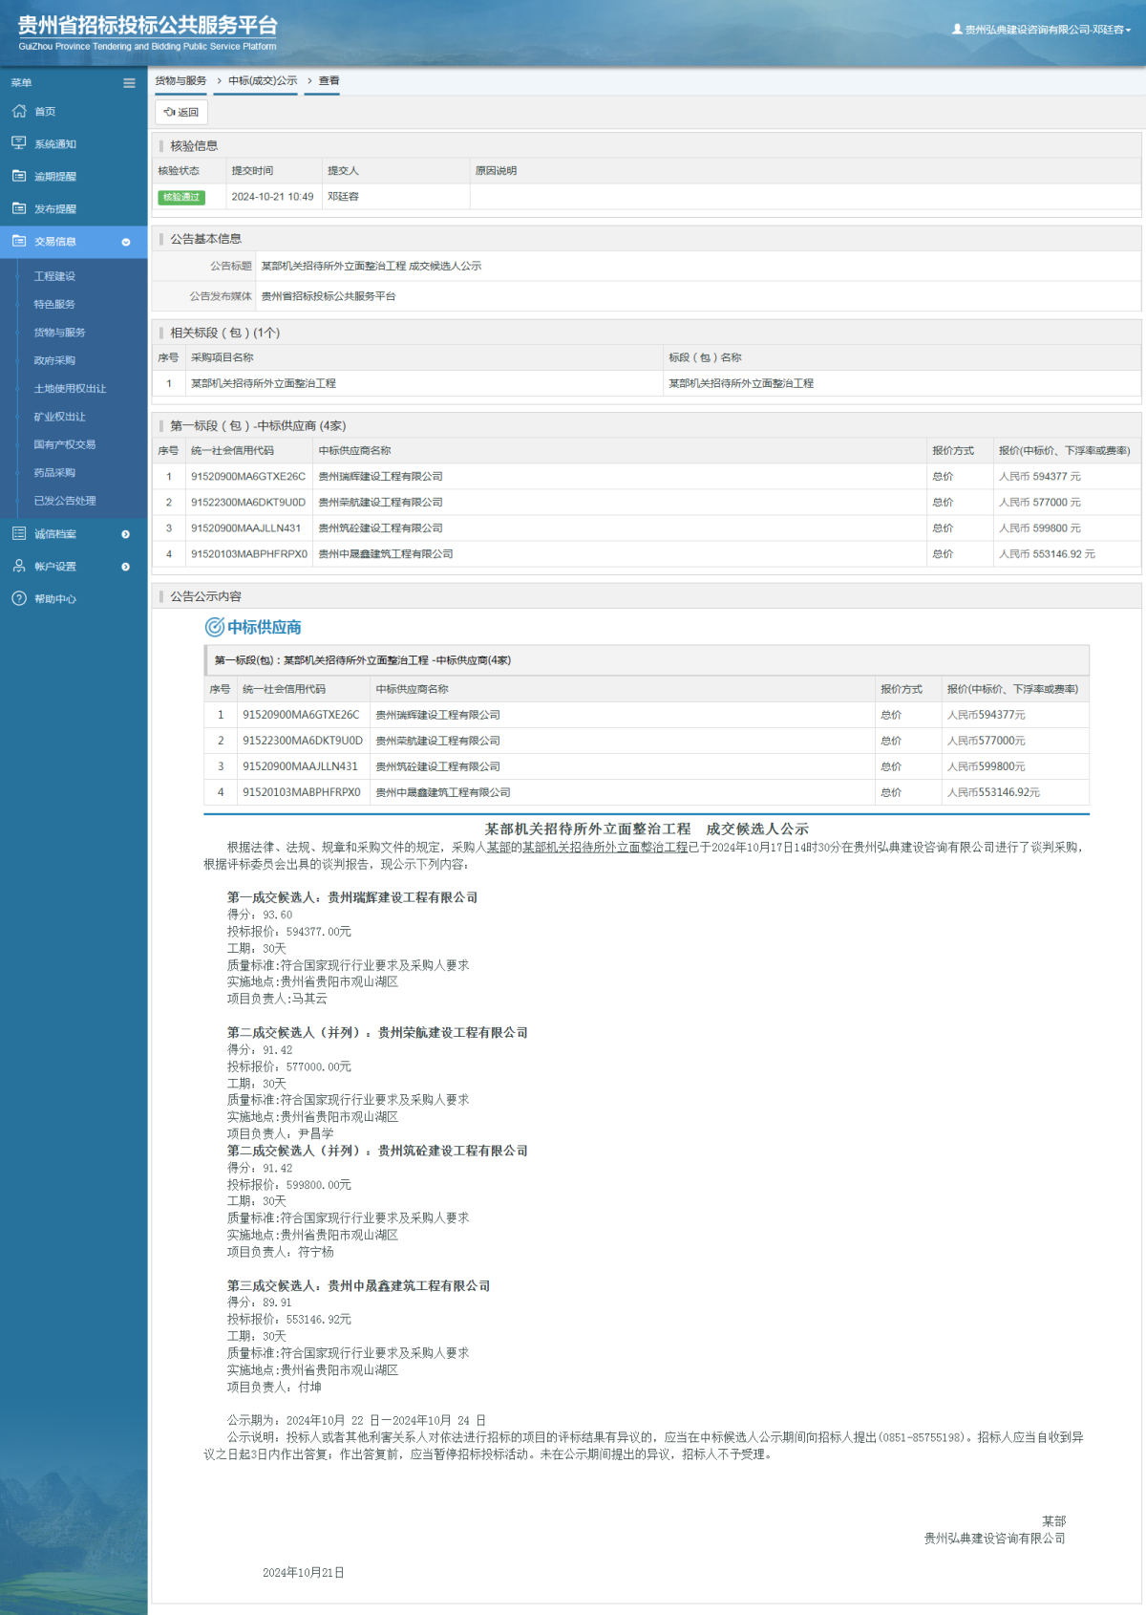The height and width of the screenshot is (1615, 1146).
Task: Click the 公告发布媒体 value 贵州省招标投标公共服务平台
Action: tap(329, 296)
